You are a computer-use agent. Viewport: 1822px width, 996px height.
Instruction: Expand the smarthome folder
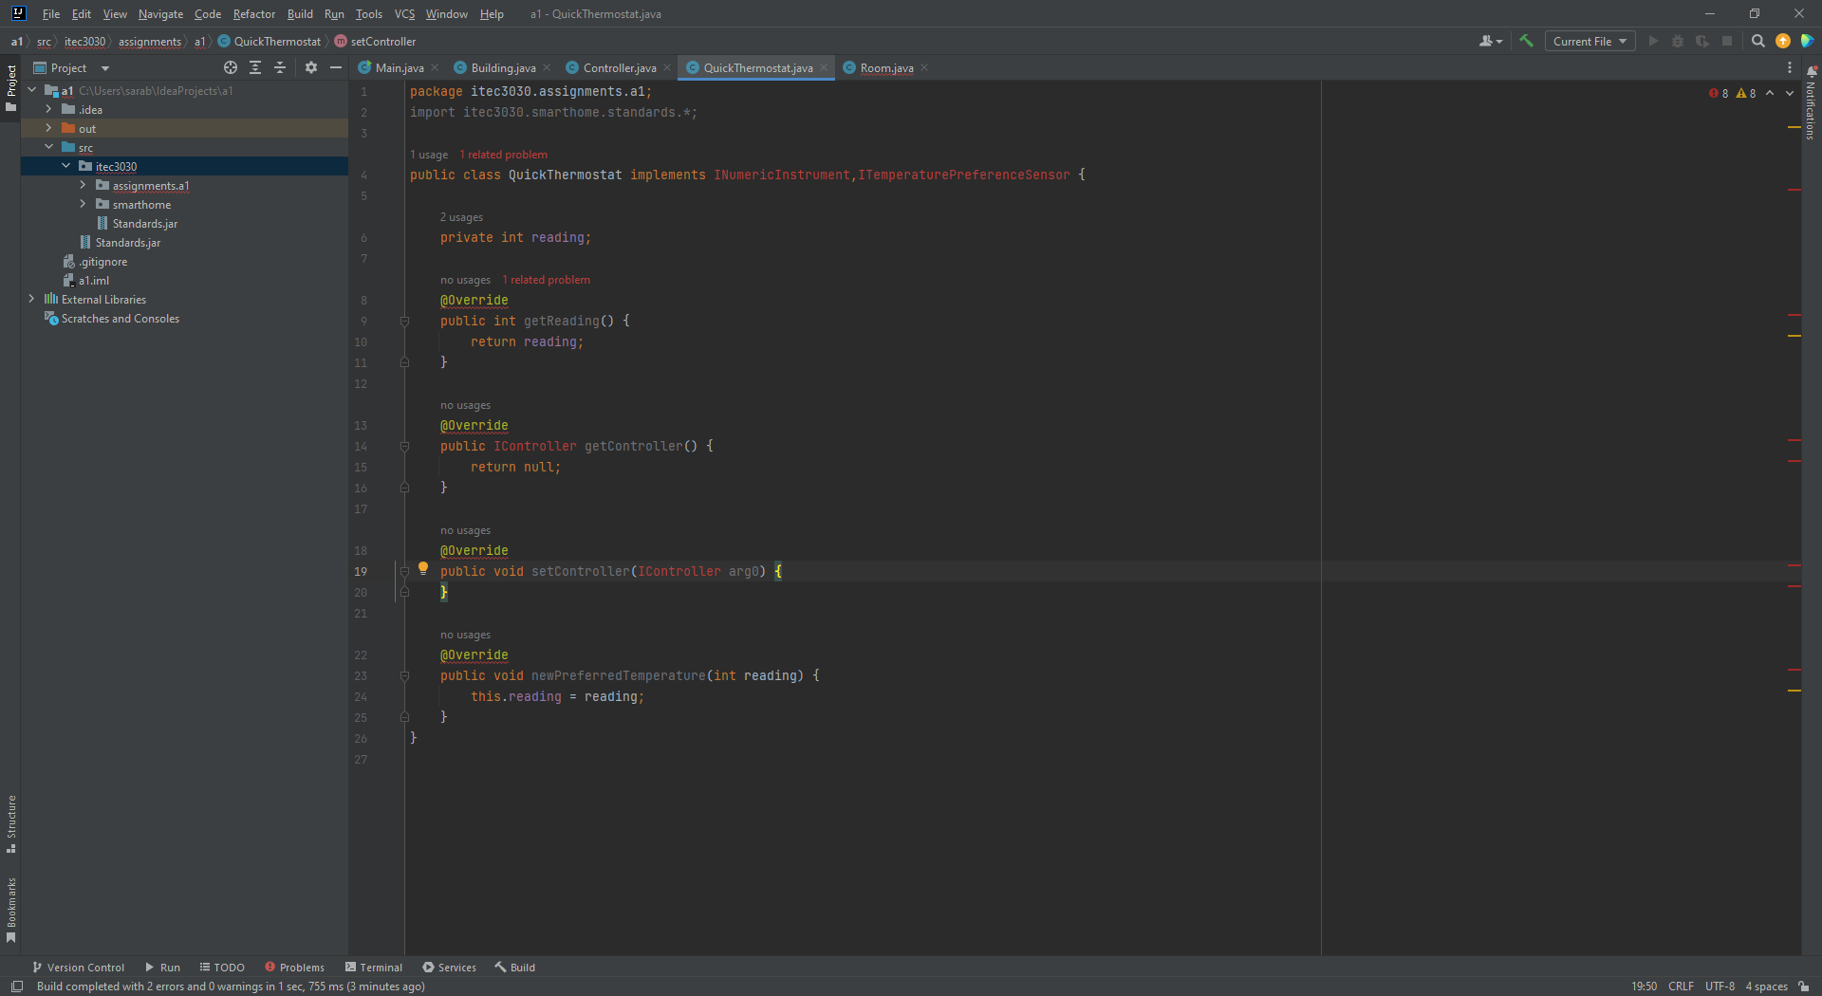tap(84, 204)
